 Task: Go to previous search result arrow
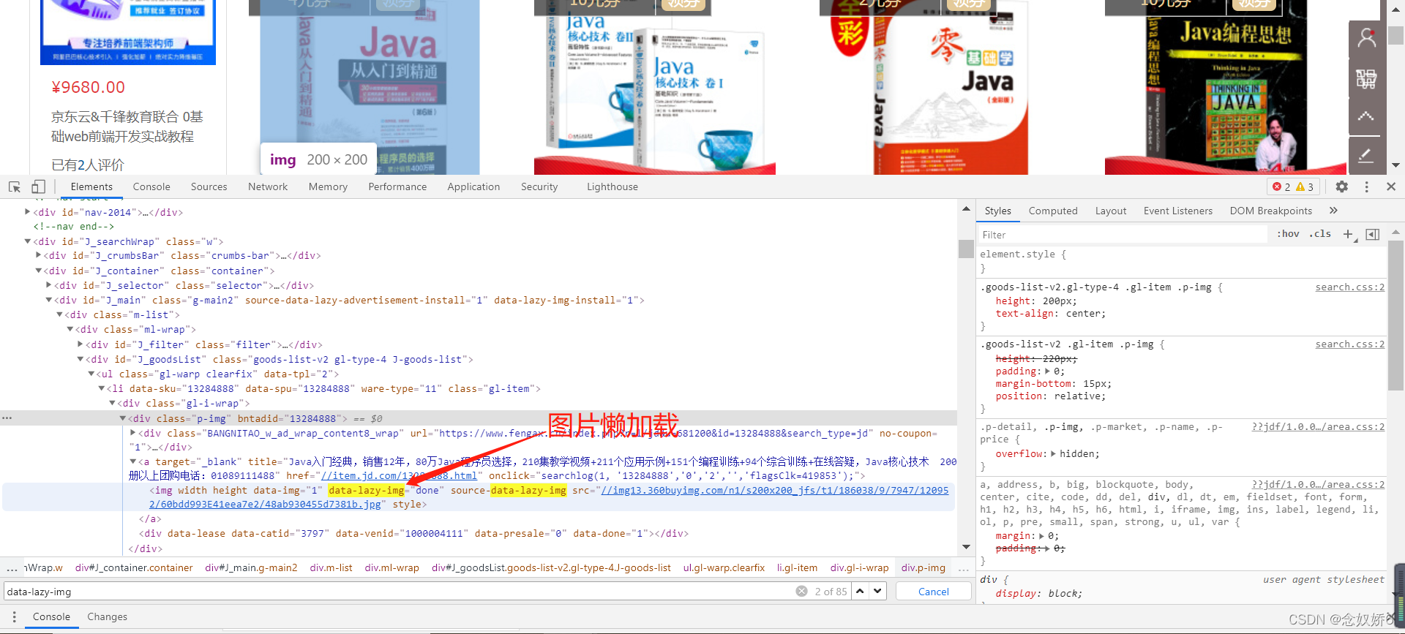861,591
